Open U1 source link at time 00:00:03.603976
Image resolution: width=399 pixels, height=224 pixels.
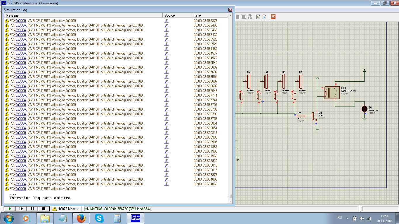(166, 175)
